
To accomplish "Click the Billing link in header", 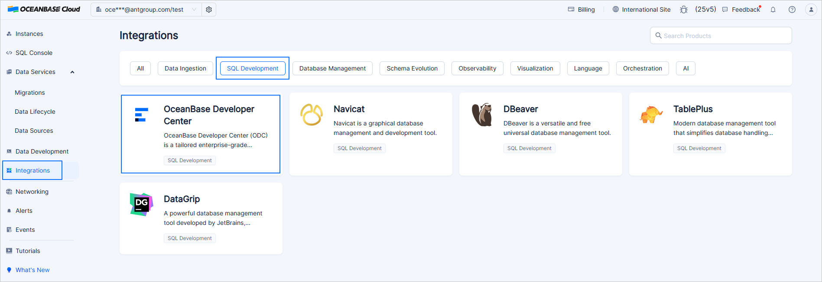I will coord(582,10).
